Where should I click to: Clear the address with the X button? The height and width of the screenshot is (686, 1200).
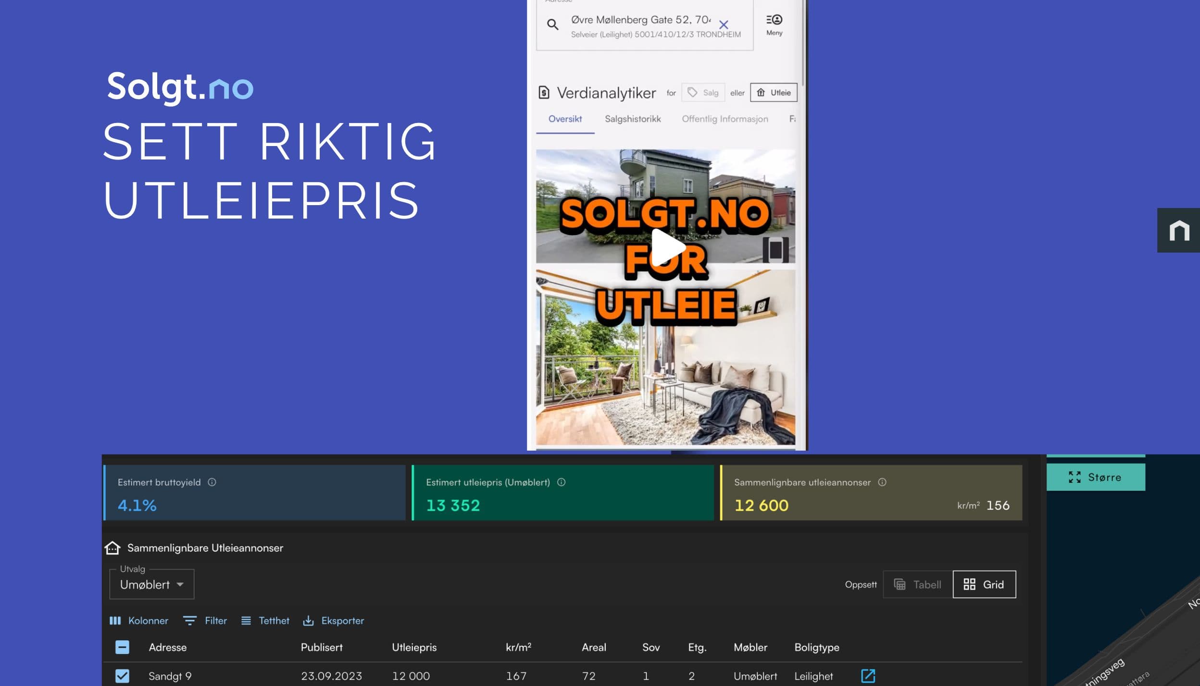click(x=724, y=24)
